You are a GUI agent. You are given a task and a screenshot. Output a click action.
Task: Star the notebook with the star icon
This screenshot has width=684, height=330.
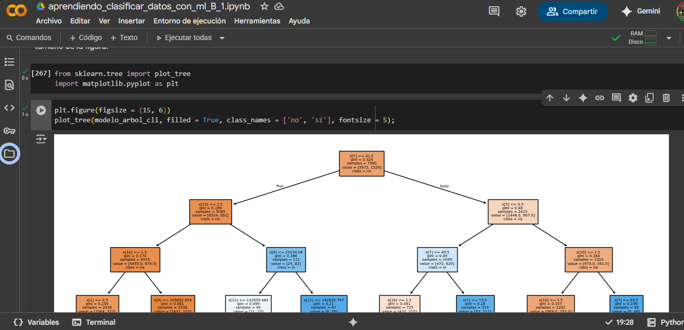pos(264,6)
